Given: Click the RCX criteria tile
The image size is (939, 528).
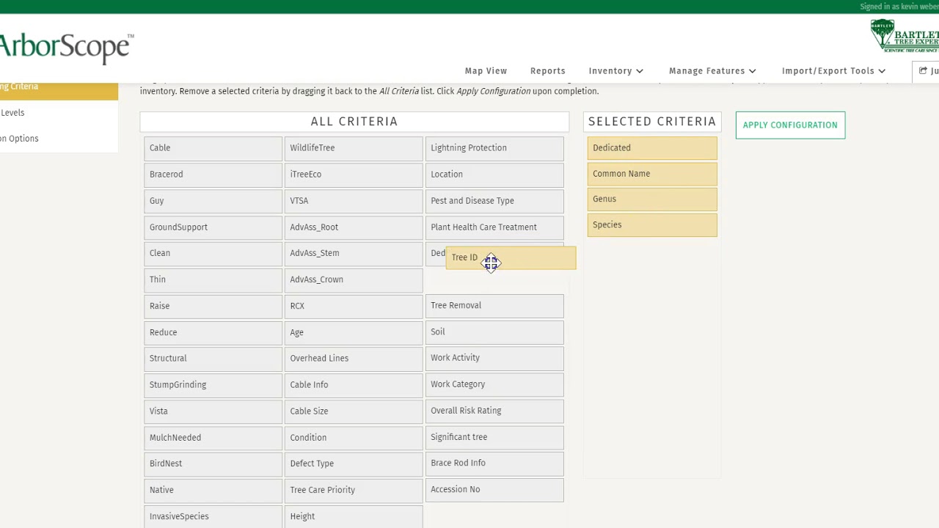Looking at the screenshot, I should (x=354, y=306).
